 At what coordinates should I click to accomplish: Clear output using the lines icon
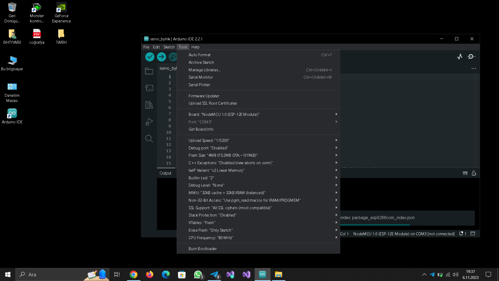coord(465,173)
